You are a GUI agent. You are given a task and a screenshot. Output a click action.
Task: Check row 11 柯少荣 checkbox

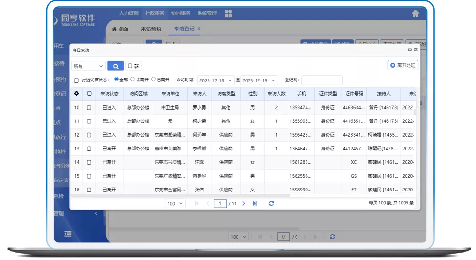89,121
